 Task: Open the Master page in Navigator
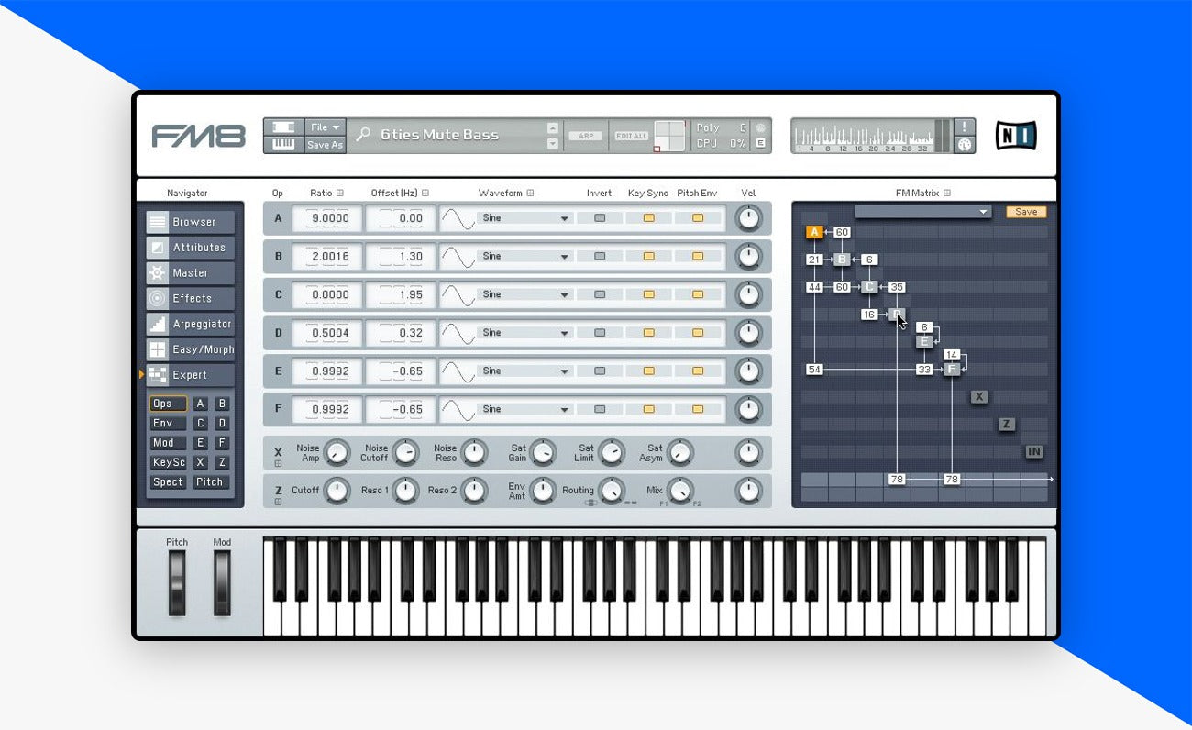(191, 273)
